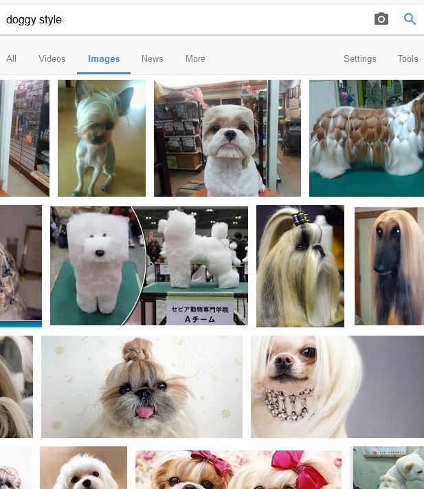Open the pet store aisle image
Screen dimensions: 424x489
pos(25,138)
